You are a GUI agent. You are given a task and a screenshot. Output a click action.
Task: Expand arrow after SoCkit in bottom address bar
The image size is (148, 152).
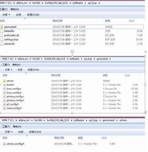tap(44, 120)
